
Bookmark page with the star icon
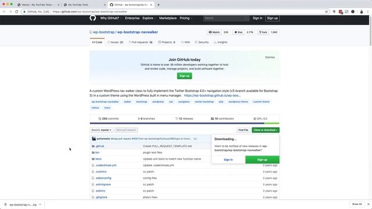326,12
